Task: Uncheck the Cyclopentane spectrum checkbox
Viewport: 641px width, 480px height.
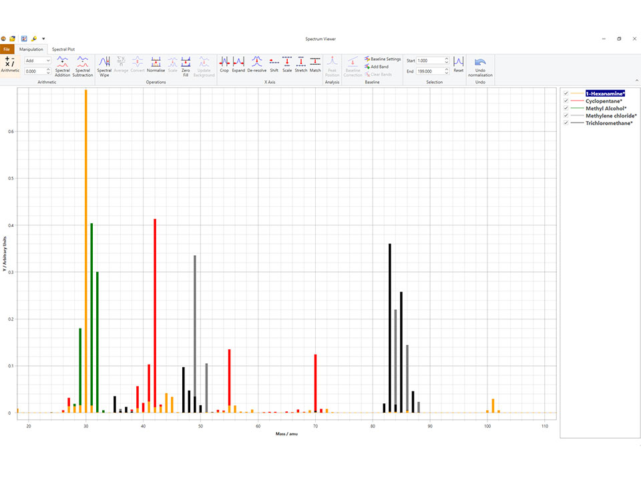Action: point(566,101)
